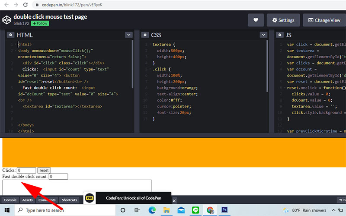Viewport: 346px width, 216px height.
Task: Click the orange click area in preview
Action: pos(174,152)
